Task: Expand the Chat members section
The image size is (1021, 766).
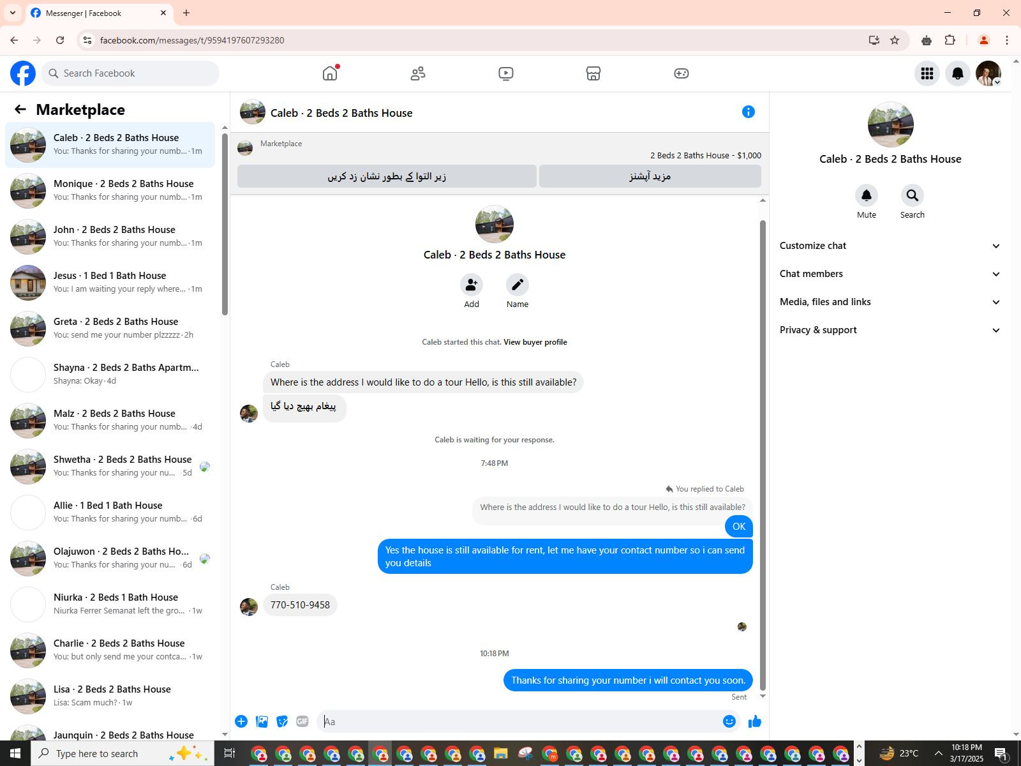Action: [x=890, y=274]
